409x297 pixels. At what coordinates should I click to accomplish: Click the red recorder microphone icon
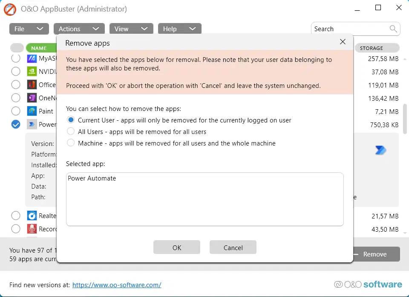[x=32, y=229]
